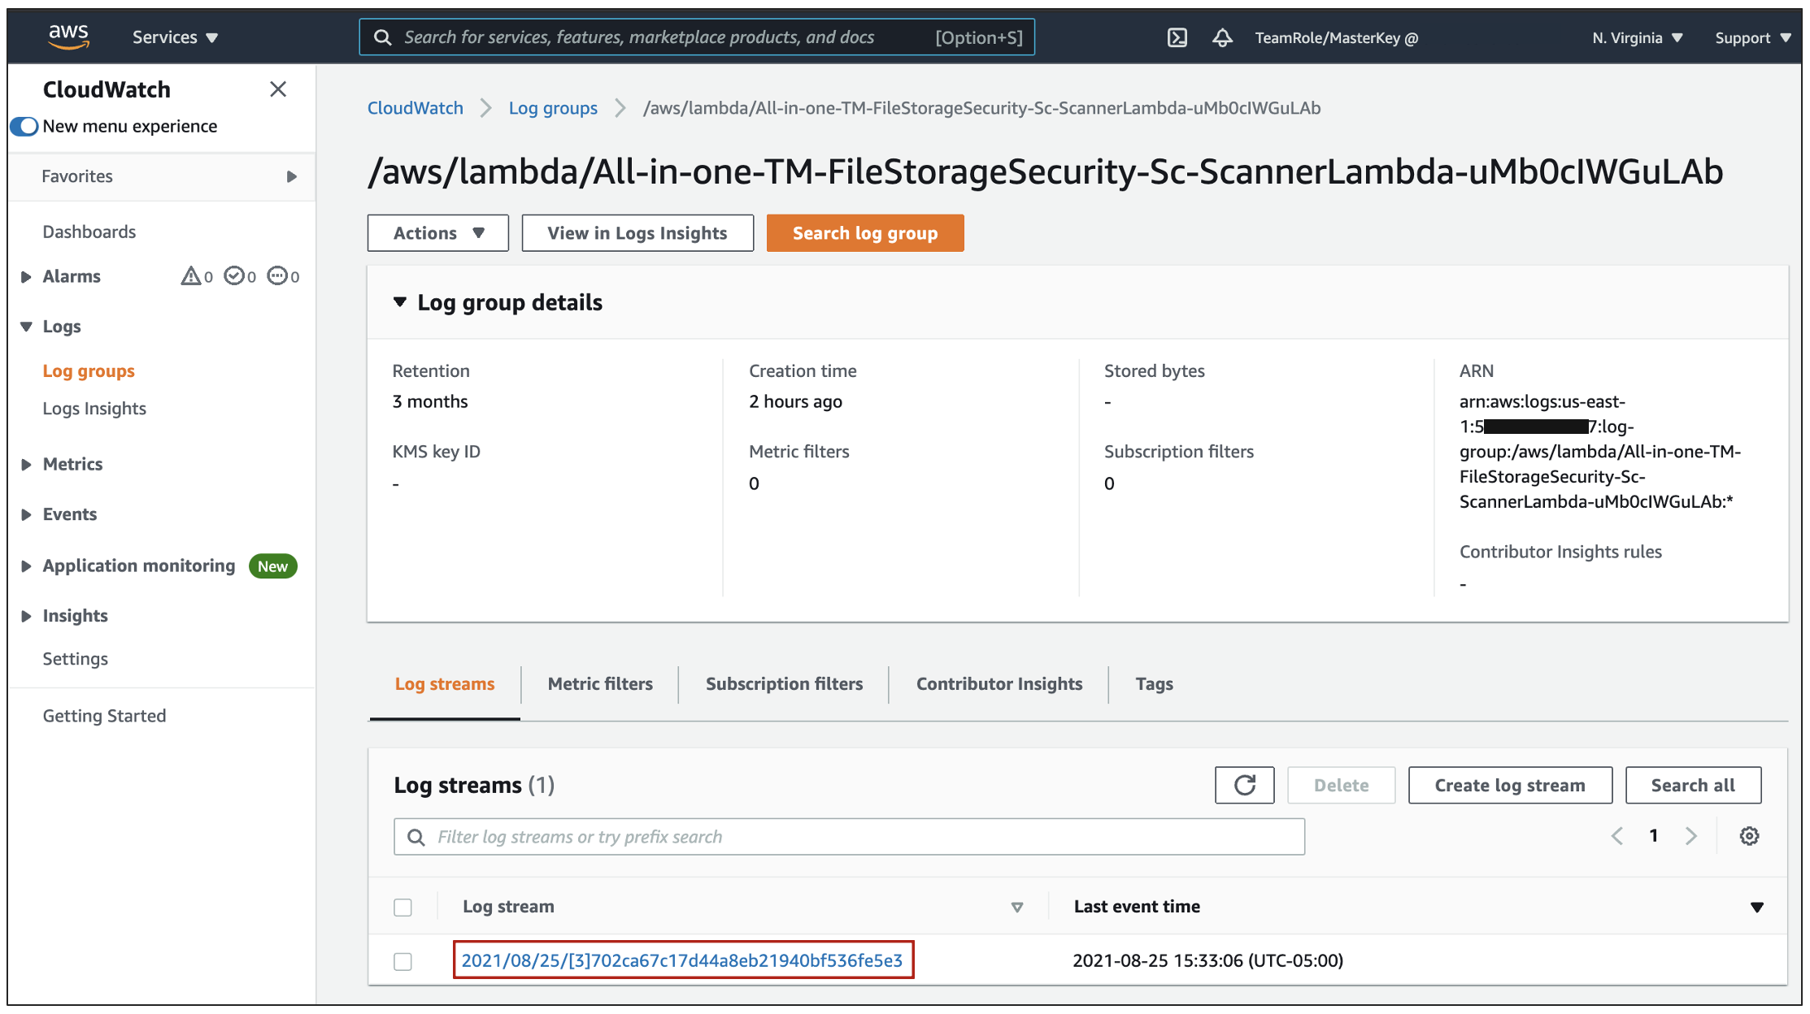Click the Last event time column header
The height and width of the screenshot is (1014, 1810).
pos(1137,907)
